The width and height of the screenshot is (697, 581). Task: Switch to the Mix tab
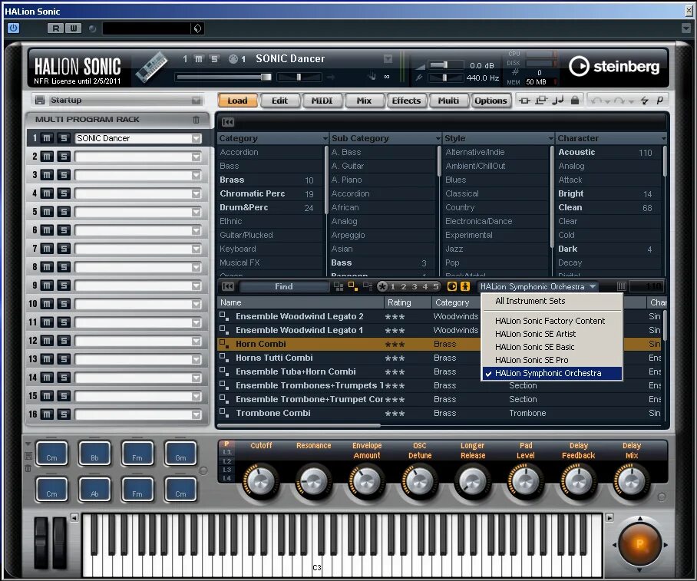[x=364, y=101]
